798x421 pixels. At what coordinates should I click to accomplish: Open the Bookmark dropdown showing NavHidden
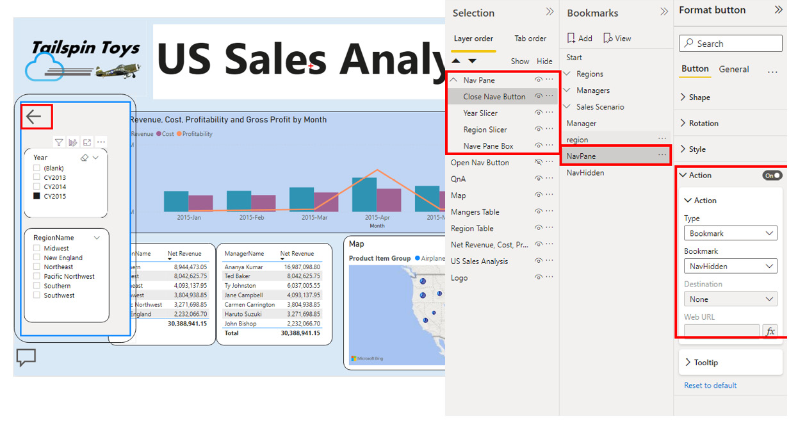[x=730, y=266]
